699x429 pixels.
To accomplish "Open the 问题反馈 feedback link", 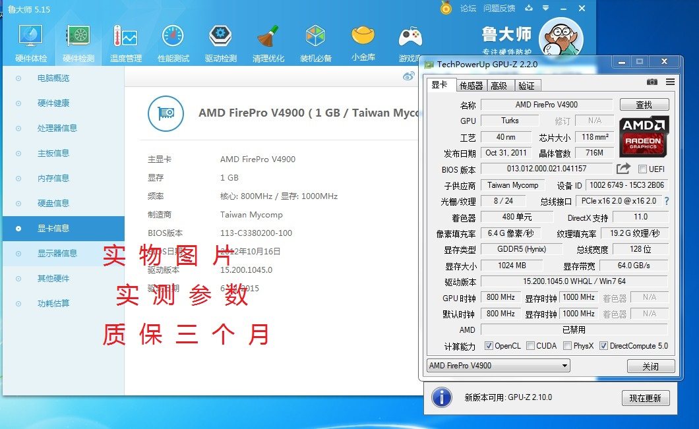I will click(x=499, y=9).
